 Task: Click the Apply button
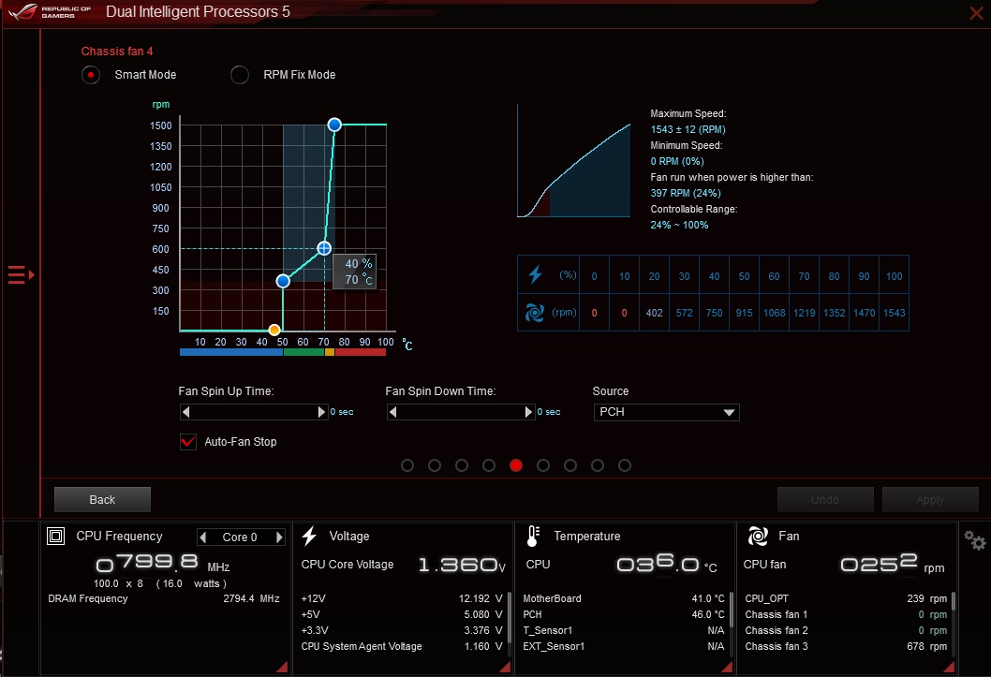pos(930,499)
